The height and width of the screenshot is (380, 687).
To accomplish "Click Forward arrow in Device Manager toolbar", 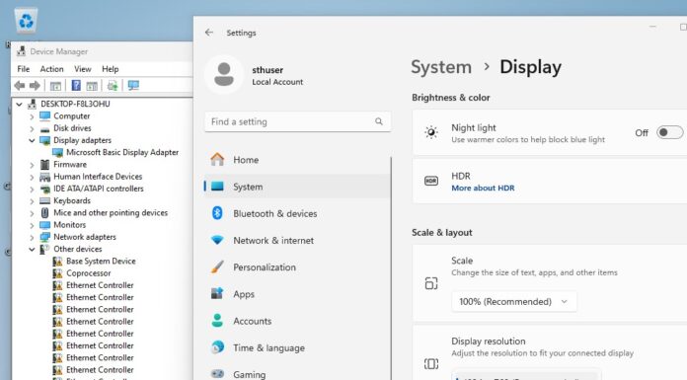I will coord(35,86).
